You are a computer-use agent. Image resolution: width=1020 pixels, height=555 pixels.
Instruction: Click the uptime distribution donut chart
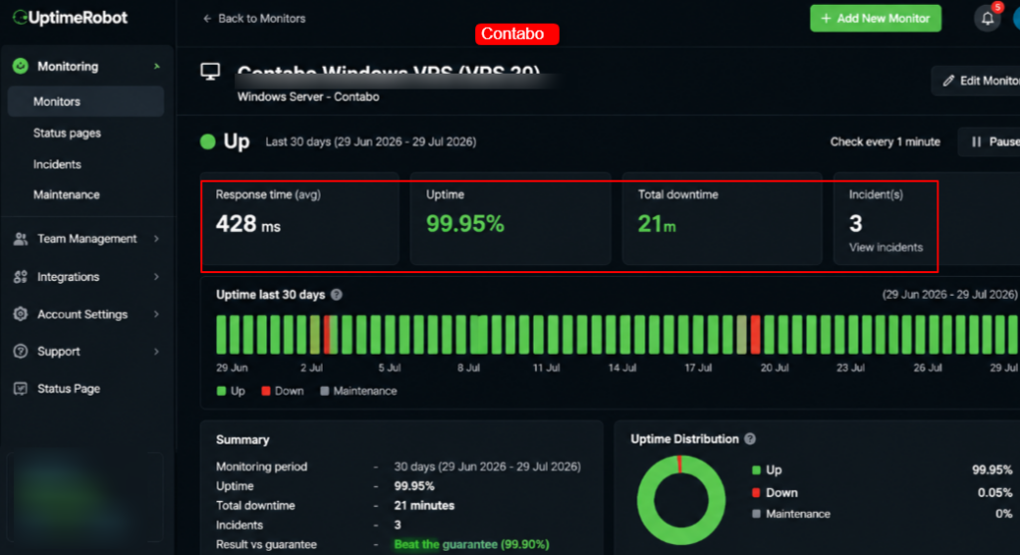681,499
